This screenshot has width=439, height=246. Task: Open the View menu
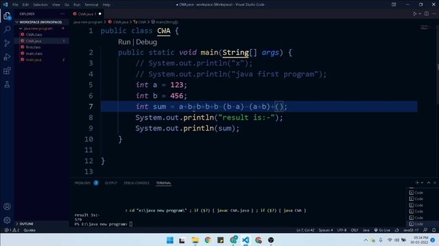(x=56, y=5)
